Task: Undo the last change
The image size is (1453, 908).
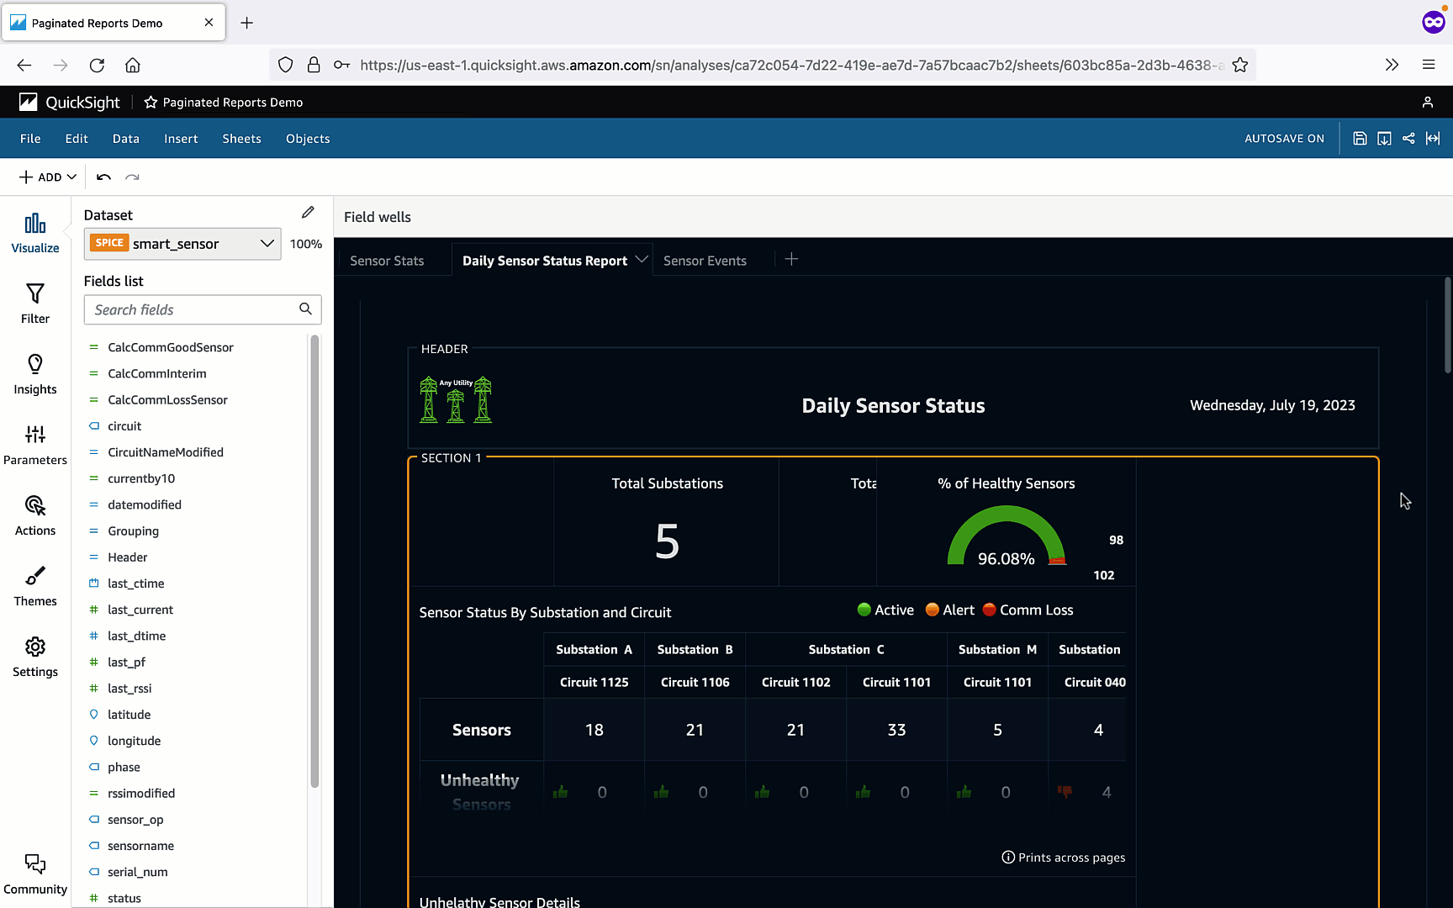Action: [103, 177]
